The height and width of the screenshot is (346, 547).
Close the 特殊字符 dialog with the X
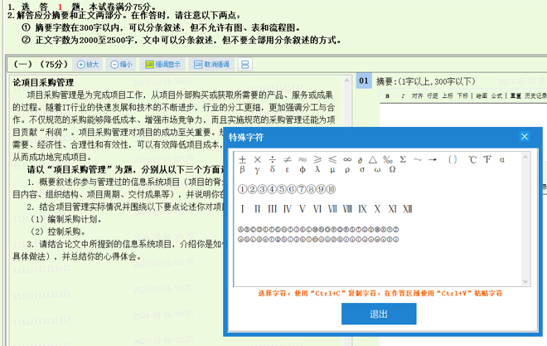pos(524,137)
